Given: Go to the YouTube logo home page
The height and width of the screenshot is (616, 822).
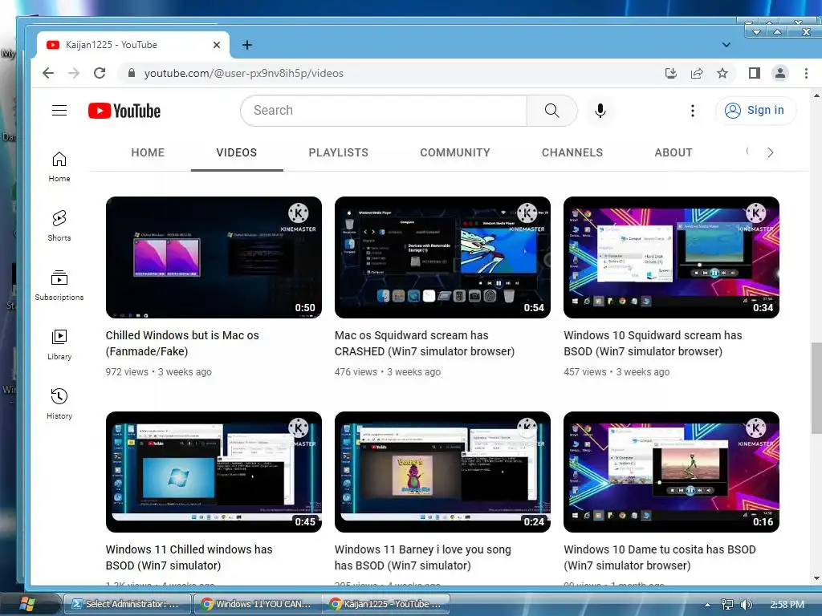Looking at the screenshot, I should coord(124,111).
